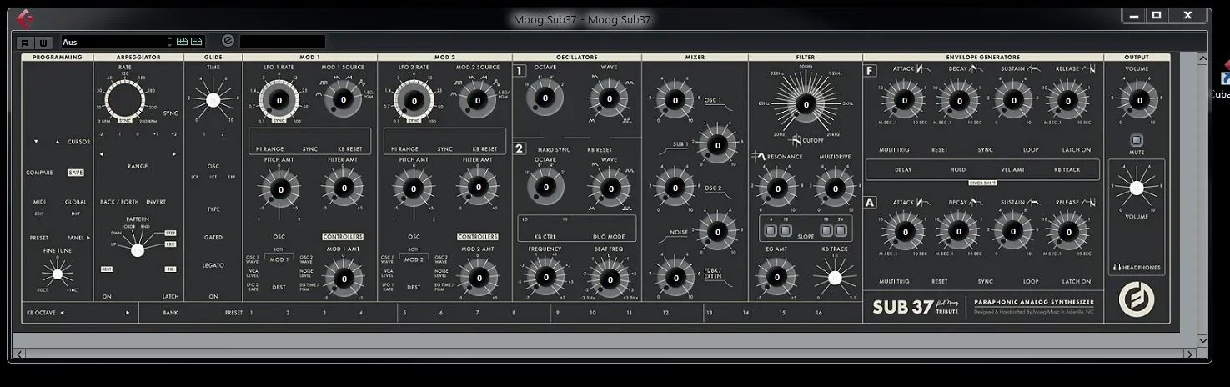Click the Step label in Arpeggiator

(171, 233)
